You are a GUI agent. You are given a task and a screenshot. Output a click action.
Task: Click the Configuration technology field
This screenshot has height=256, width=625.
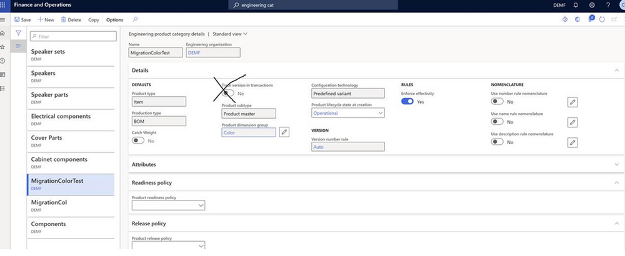coord(348,93)
